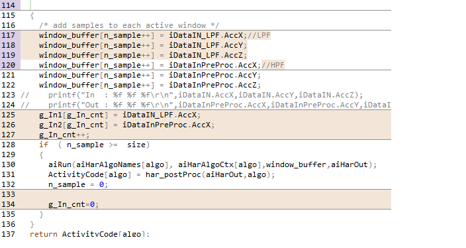Click the opening brace on line 115
466x248 pixels.
coord(32,15)
